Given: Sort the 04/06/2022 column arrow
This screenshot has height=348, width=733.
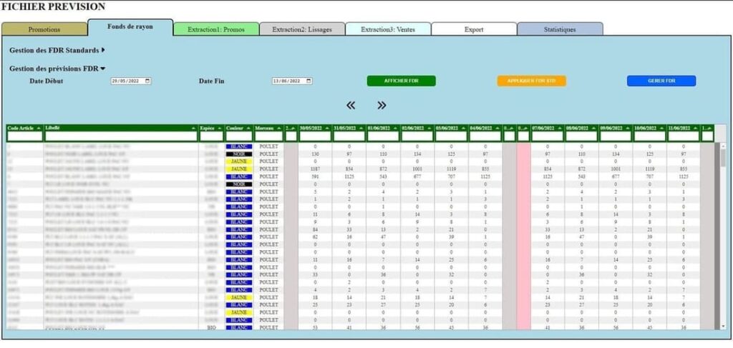Looking at the screenshot, I should point(497,128).
